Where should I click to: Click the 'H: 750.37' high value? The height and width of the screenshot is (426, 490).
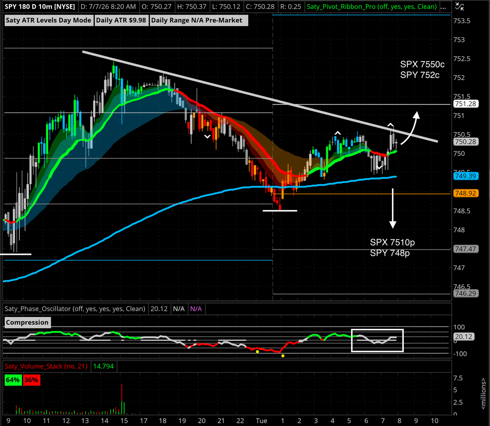192,7
